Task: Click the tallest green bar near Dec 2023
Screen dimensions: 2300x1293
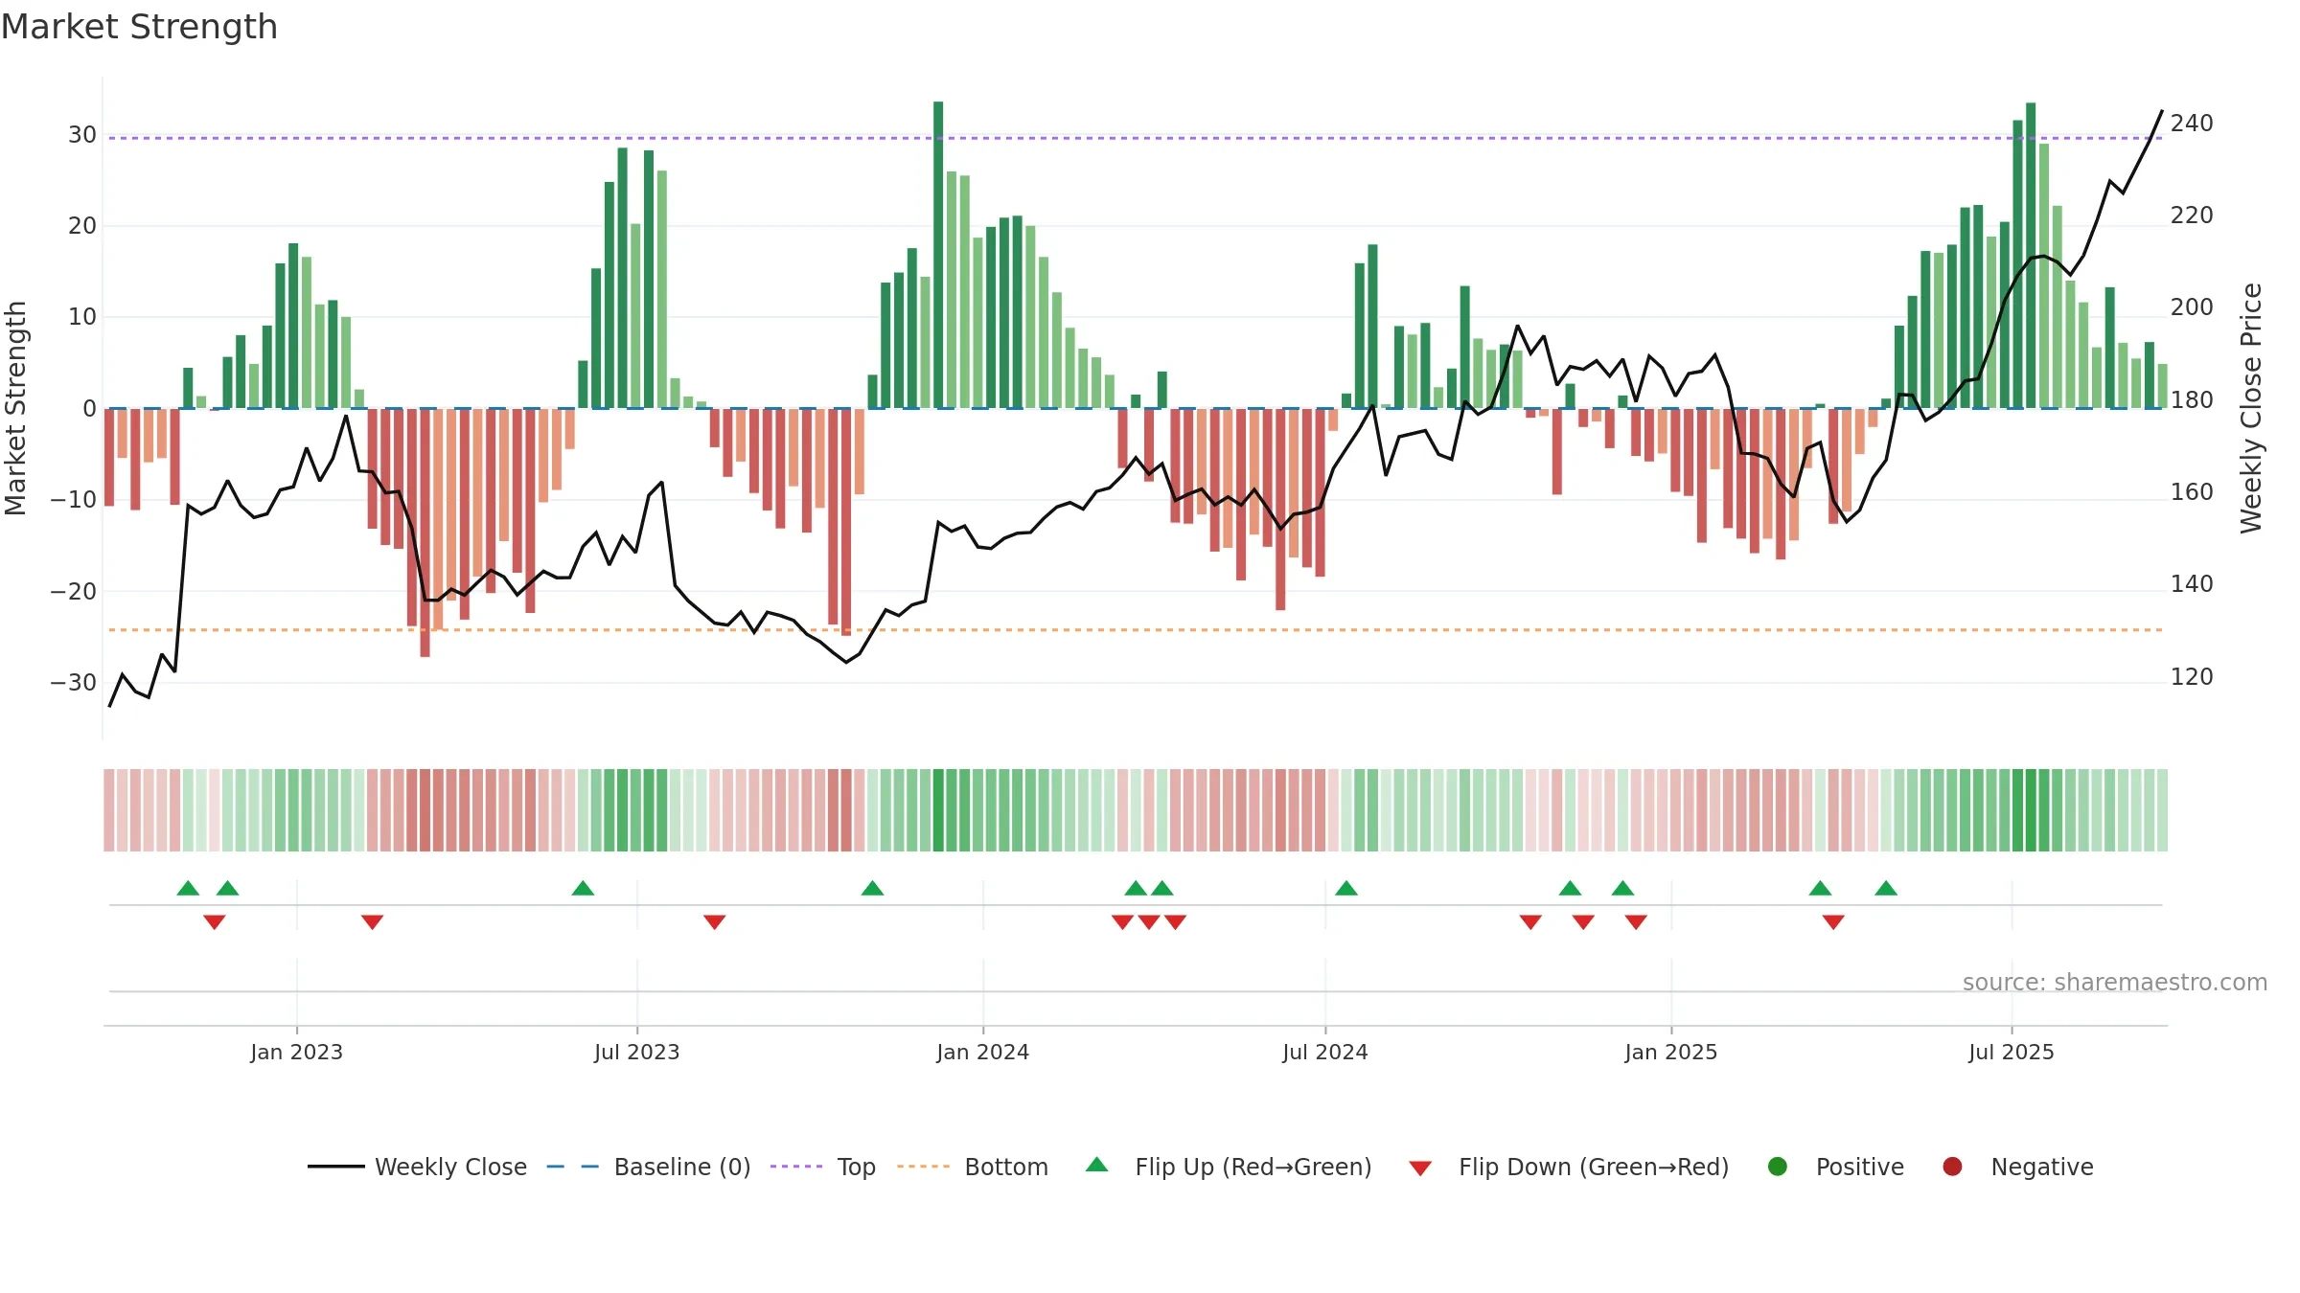Action: coord(938,255)
